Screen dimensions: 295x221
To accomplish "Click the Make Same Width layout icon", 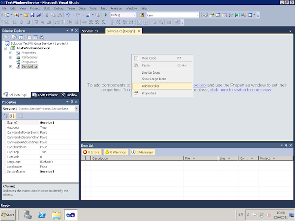I will (57, 22).
